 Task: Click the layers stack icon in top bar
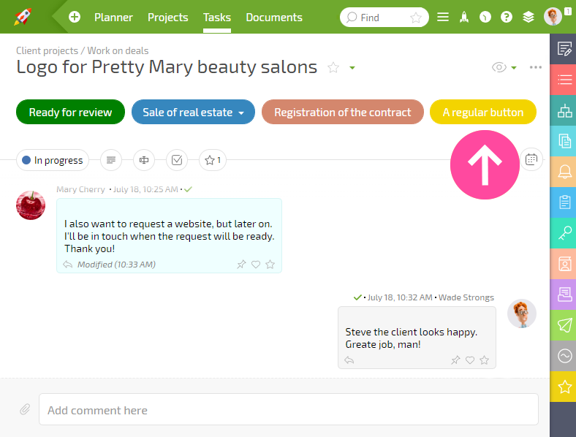point(528,17)
